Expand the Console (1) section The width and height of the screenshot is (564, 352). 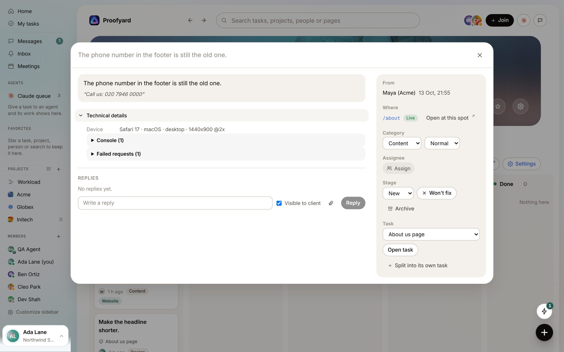coord(226,140)
